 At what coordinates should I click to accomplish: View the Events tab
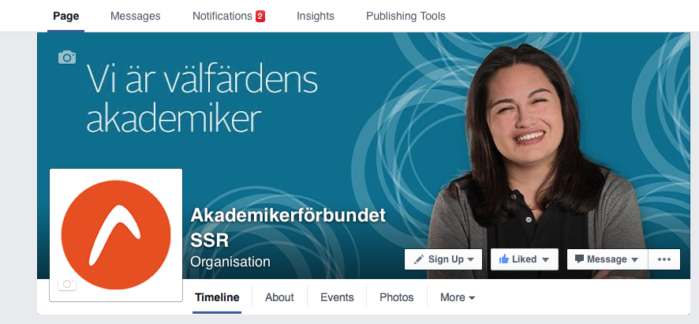pos(337,297)
